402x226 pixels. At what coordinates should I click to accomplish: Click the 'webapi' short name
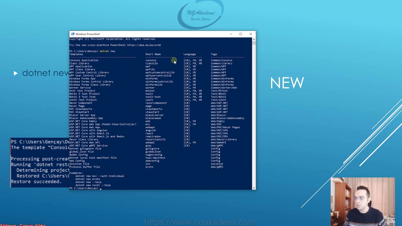click(x=150, y=143)
